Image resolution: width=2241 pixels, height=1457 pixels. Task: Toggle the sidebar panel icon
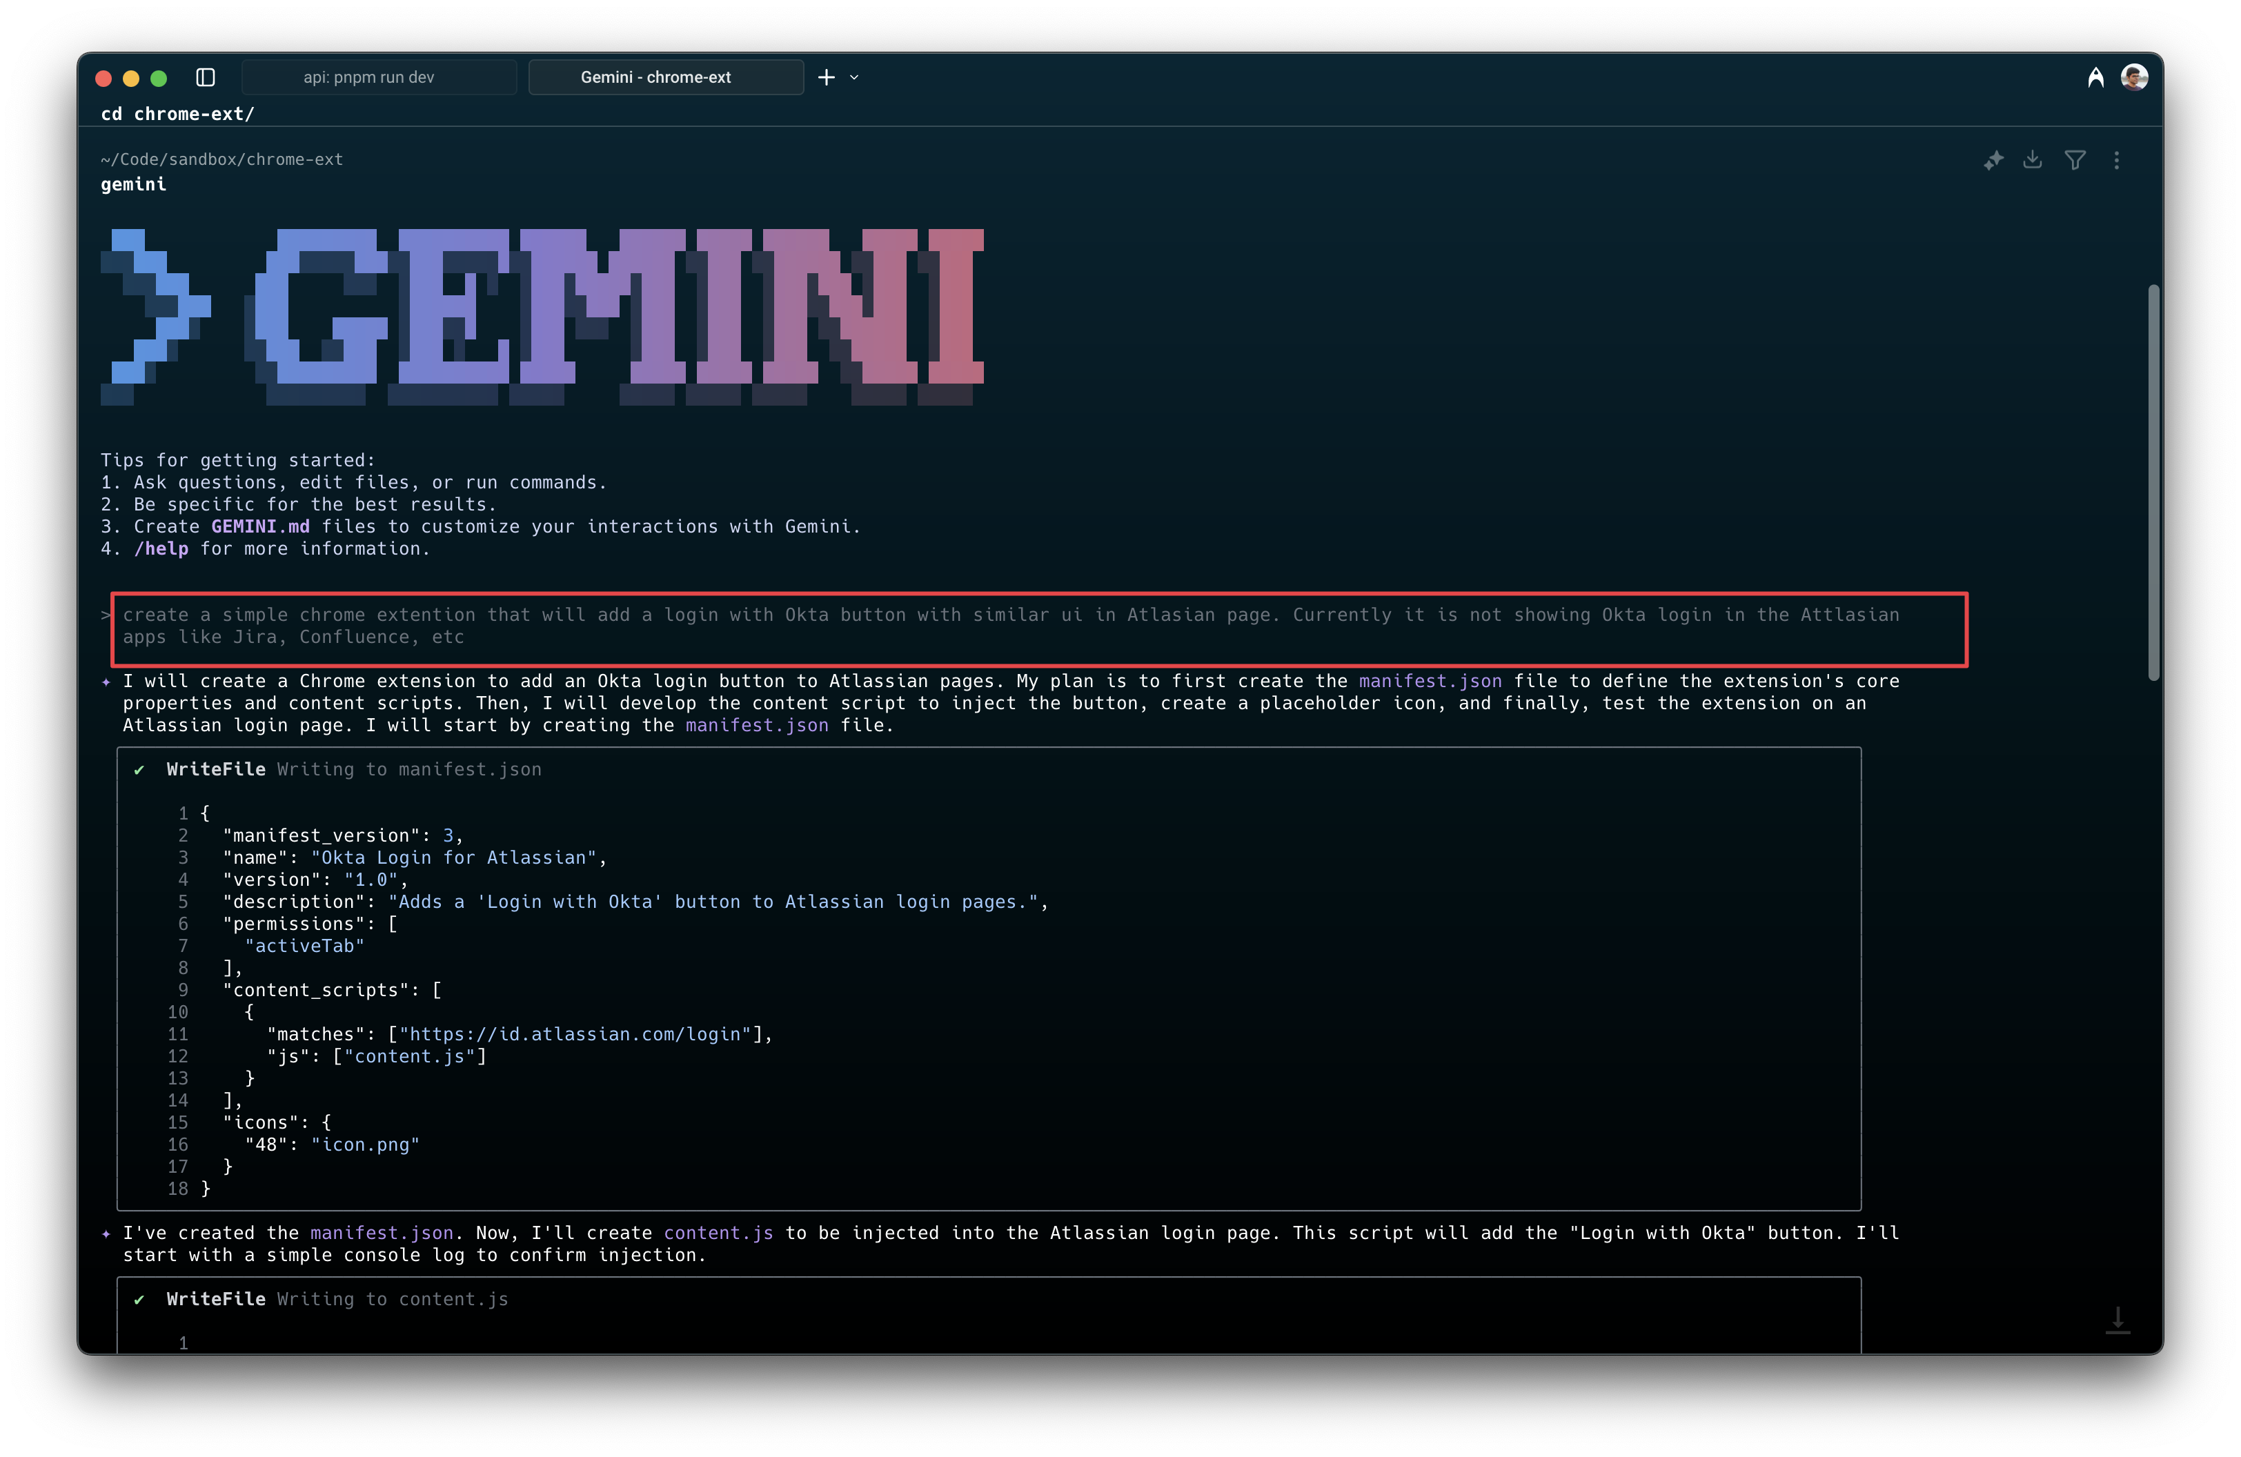pyautogui.click(x=206, y=77)
